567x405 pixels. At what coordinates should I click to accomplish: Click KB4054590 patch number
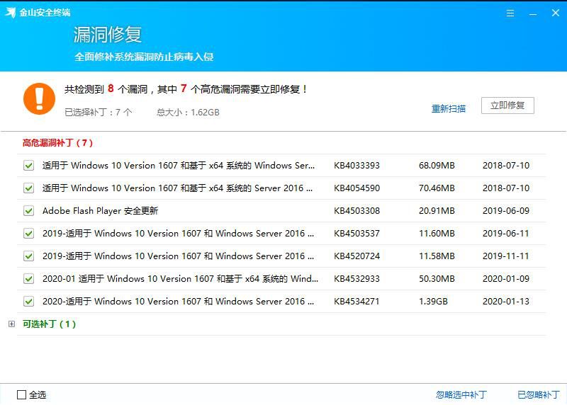pyautogui.click(x=357, y=188)
